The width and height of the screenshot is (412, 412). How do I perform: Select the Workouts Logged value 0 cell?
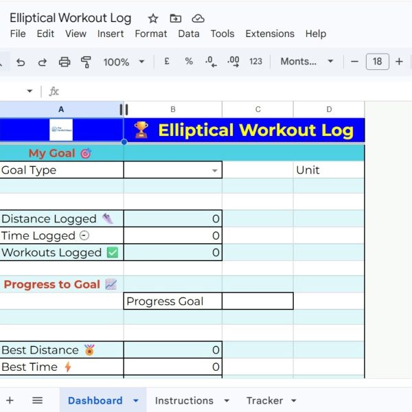(173, 252)
